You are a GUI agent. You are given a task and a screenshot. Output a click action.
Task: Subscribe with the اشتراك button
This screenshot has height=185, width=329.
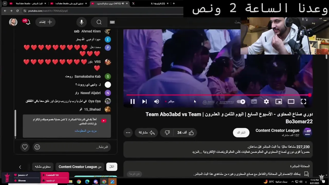click(241, 133)
